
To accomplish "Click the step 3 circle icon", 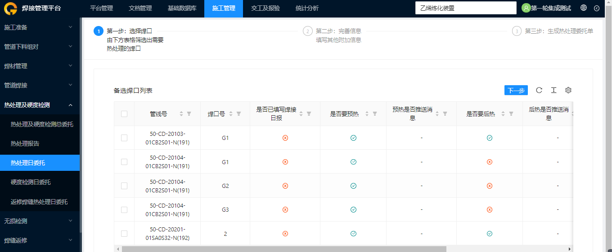I will (x=517, y=31).
